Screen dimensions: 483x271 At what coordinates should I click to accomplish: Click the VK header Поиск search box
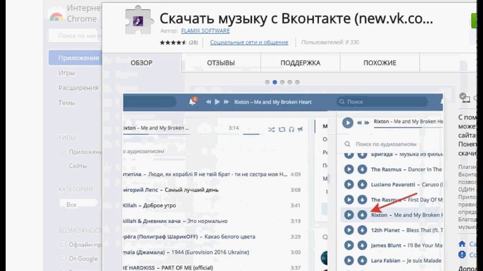382,102
